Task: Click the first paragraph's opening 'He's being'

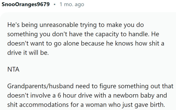Action: point(18,25)
